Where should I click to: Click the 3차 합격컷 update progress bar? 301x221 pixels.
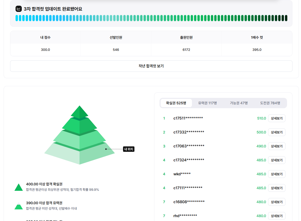click(x=151, y=18)
